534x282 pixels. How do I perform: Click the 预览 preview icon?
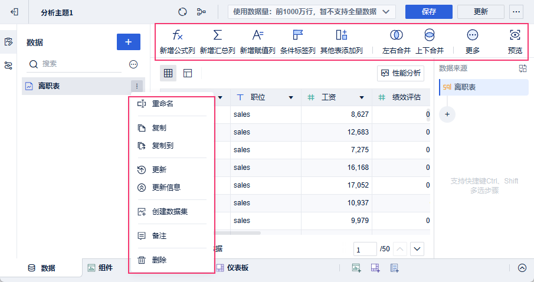515,35
